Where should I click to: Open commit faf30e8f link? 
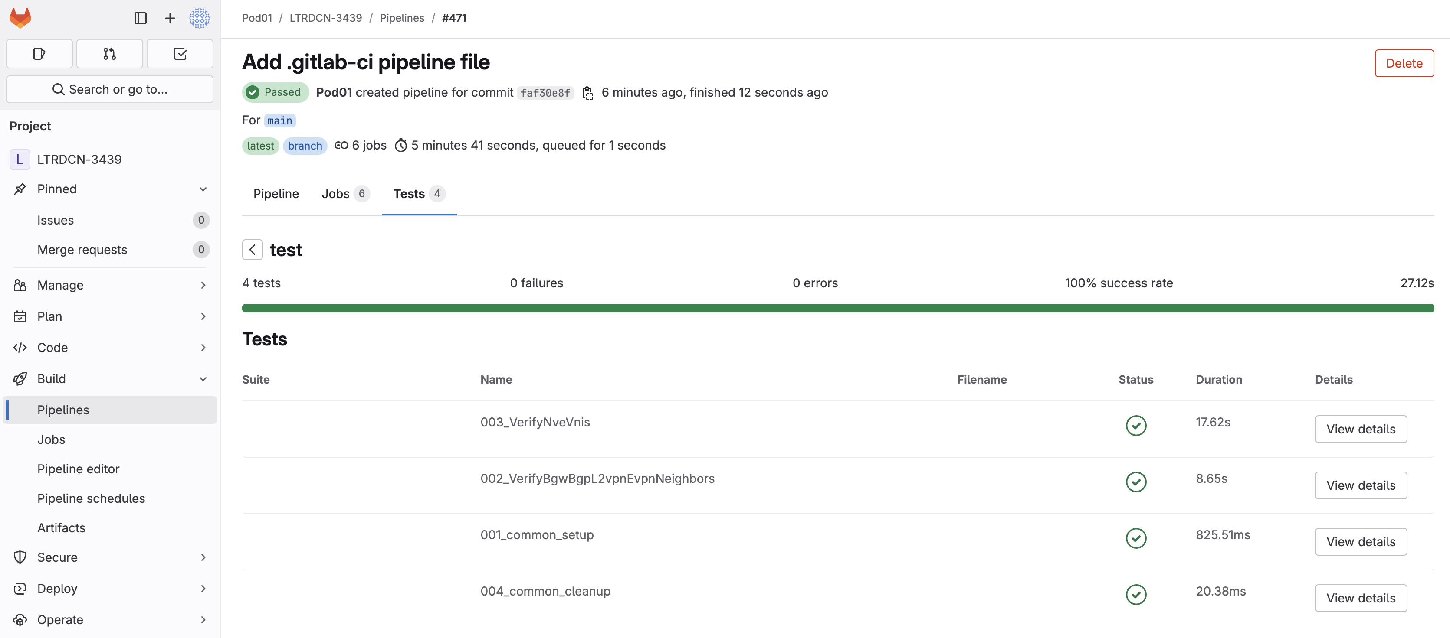pyautogui.click(x=545, y=93)
